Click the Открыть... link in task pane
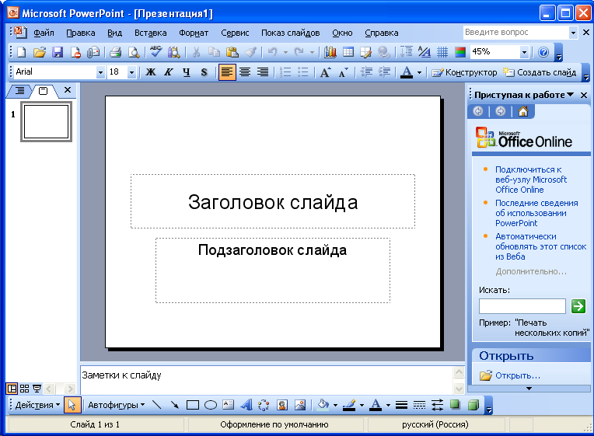The width and height of the screenshot is (594, 436). coord(518,375)
